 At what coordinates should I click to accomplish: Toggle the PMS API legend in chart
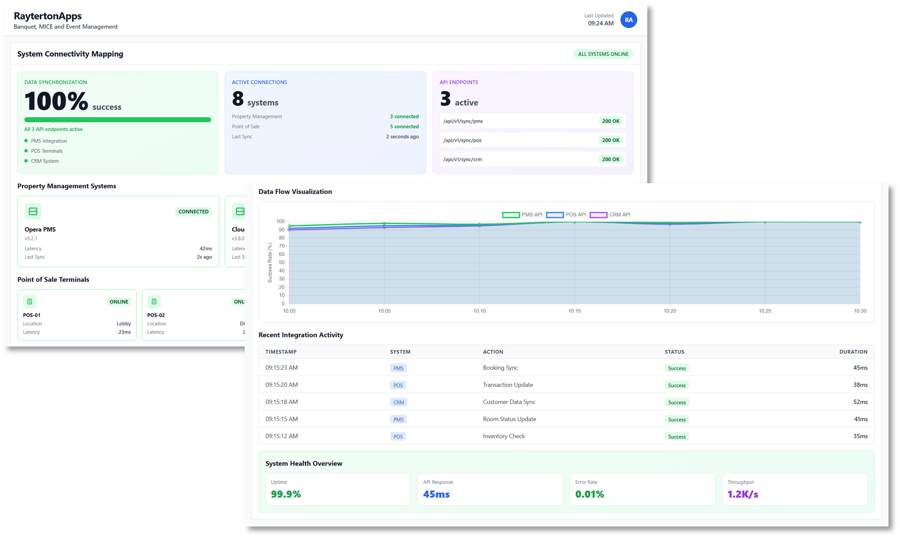coord(522,215)
